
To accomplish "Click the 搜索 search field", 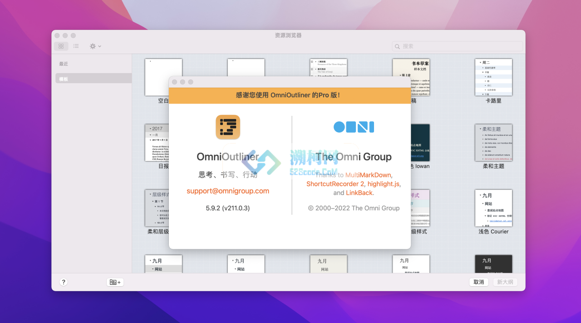I will (457, 46).
